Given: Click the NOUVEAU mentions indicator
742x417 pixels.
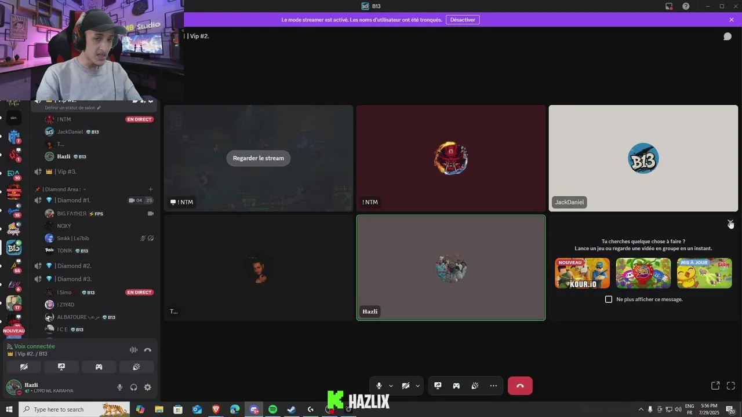Looking at the screenshot, I should (14, 331).
